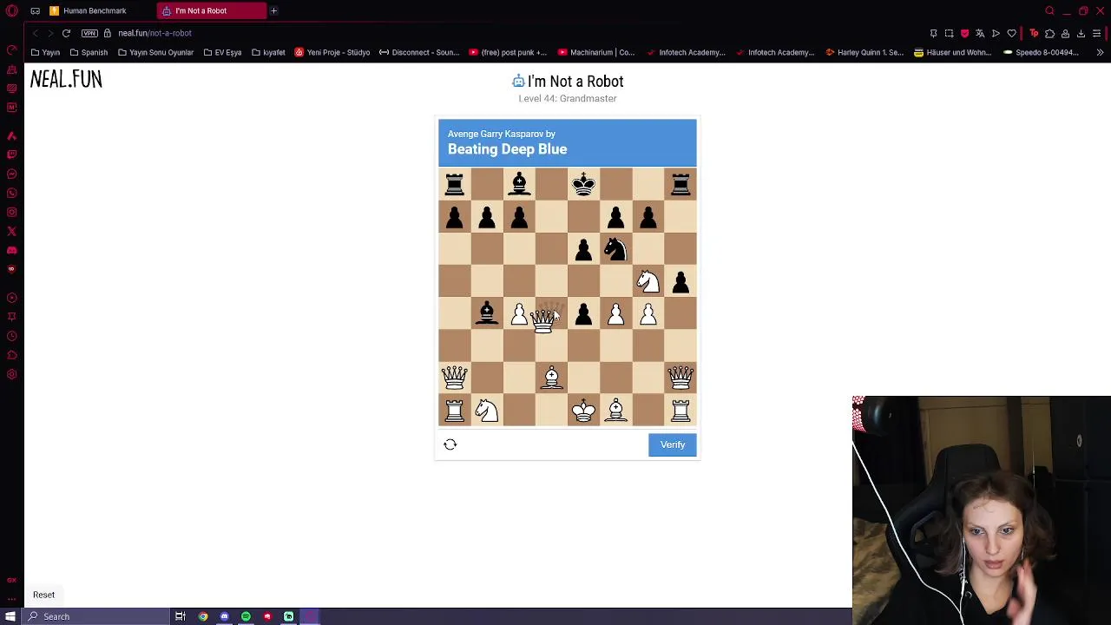
Task: Open the Harley Quinn bookmark
Action: pos(864,52)
